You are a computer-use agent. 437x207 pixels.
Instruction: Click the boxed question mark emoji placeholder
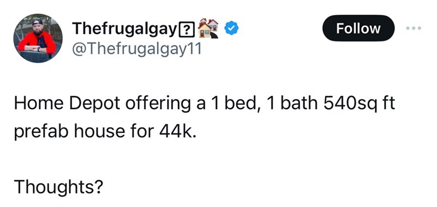pos(187,29)
